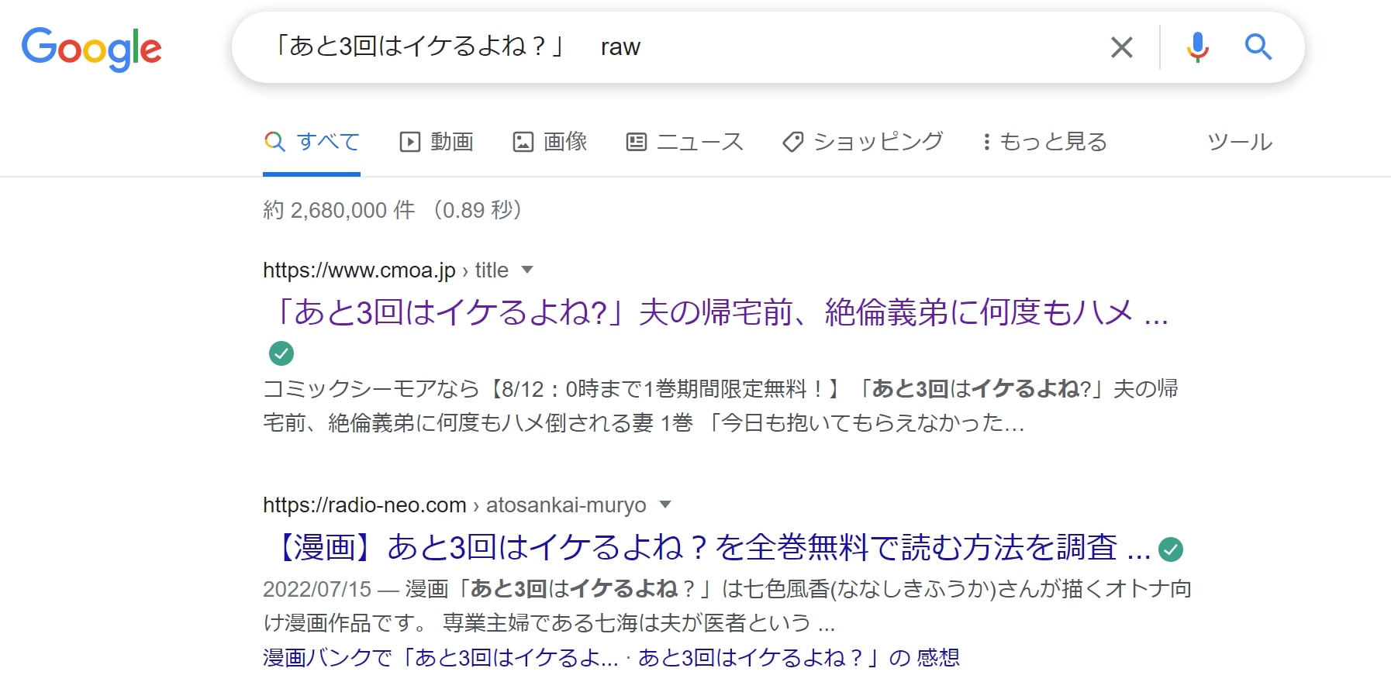Click the Google logo
Screen dimensions: 1391x682
91,49
